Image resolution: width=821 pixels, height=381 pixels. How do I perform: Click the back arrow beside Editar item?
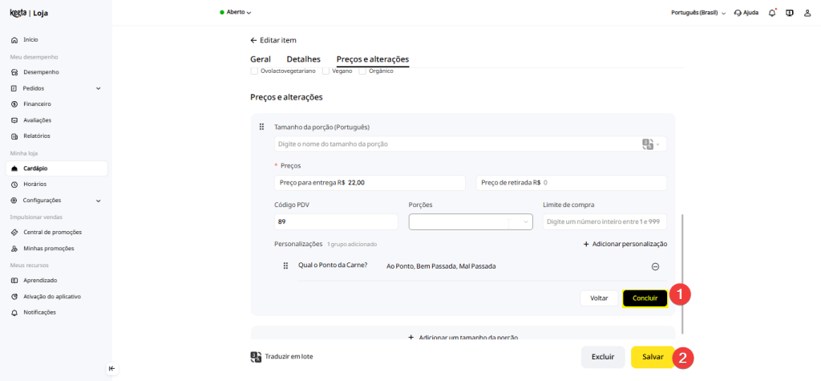click(x=254, y=40)
